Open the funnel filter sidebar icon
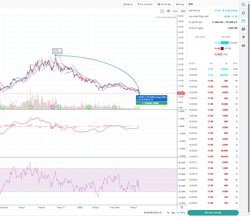Screen dimensions: 250x216 click(243, 37)
